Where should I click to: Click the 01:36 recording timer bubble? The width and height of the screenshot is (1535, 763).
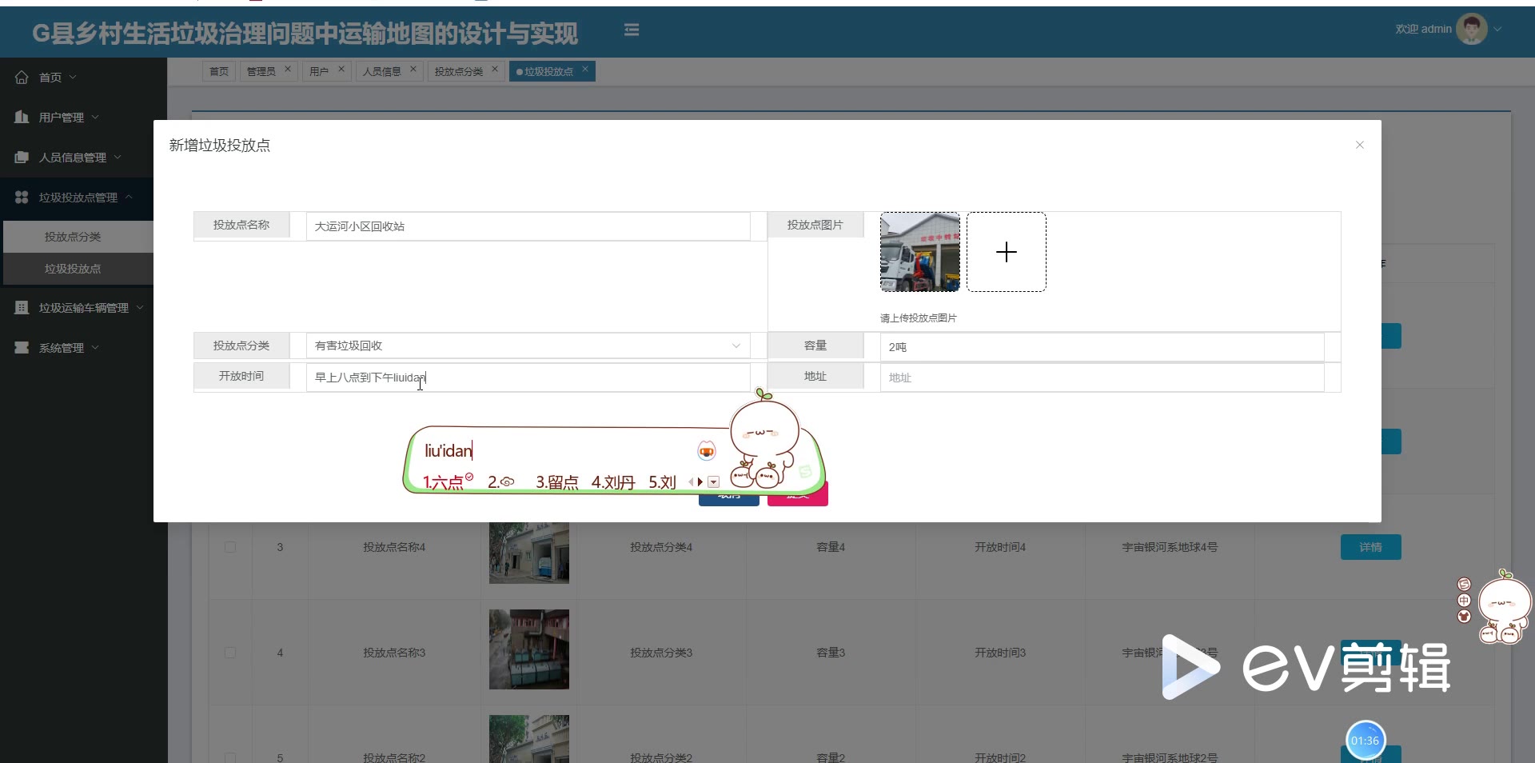pos(1365,741)
